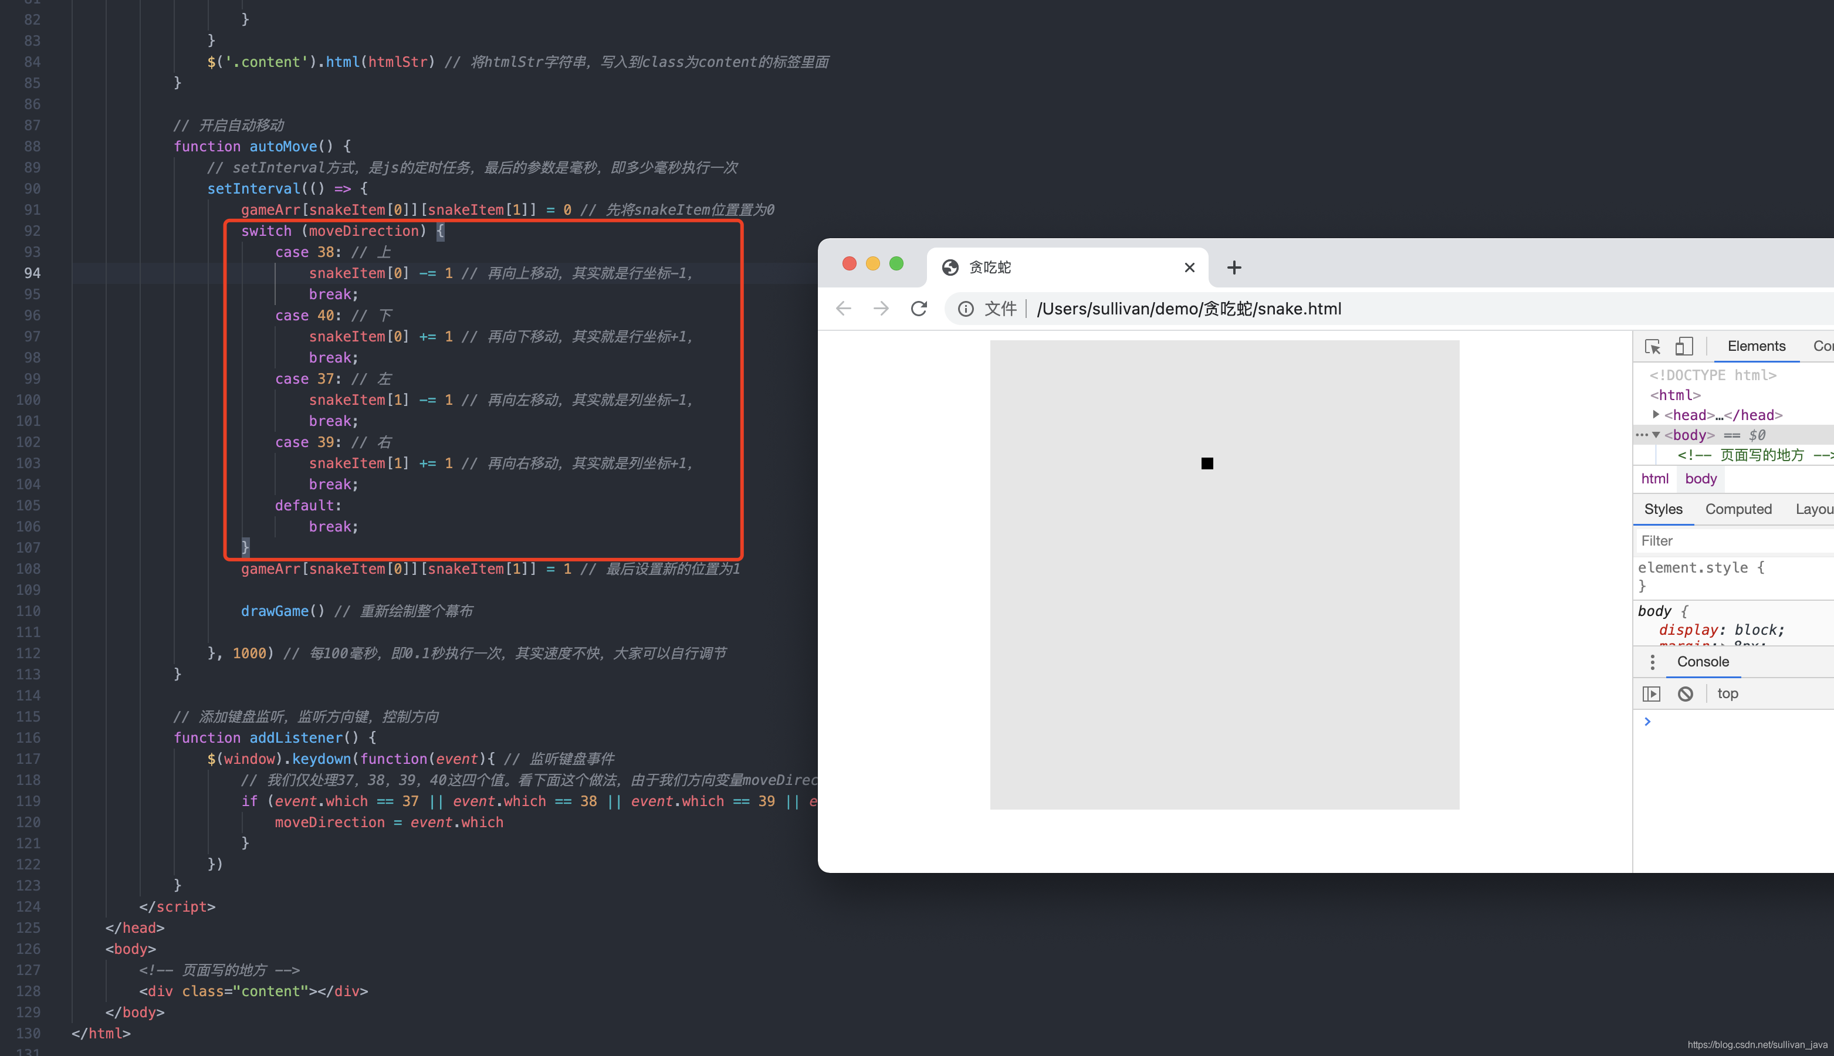Click the moveDirection = event.which assignment
Viewport: 1834px width, 1056px height.
pyautogui.click(x=389, y=823)
